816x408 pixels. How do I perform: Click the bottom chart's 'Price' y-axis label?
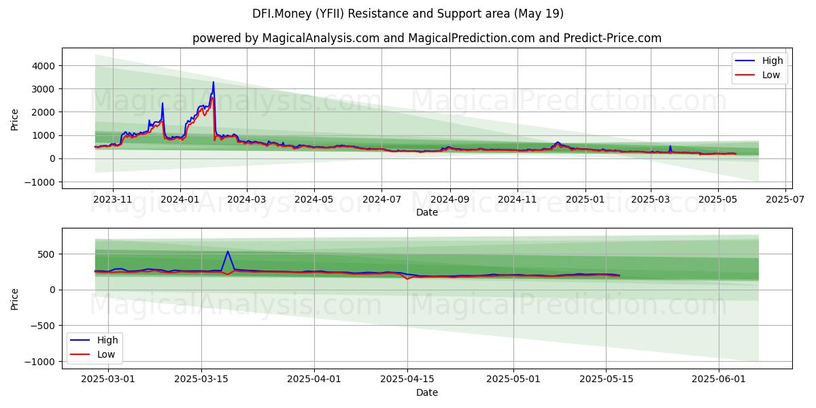15,298
